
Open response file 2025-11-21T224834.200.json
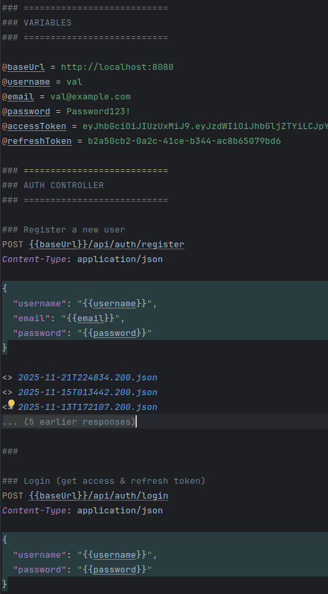pyautogui.click(x=87, y=378)
